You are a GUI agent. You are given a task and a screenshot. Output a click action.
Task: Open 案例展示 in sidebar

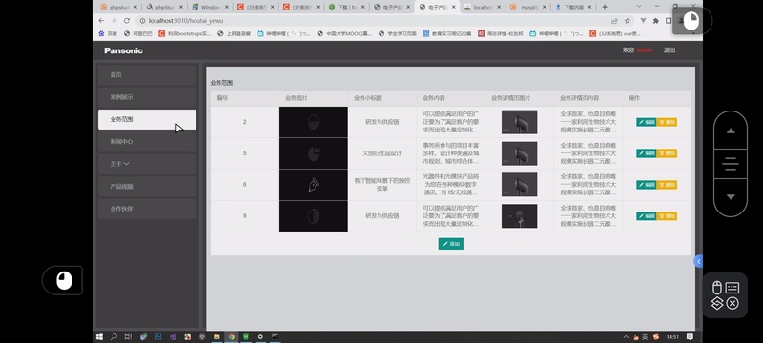click(x=148, y=97)
